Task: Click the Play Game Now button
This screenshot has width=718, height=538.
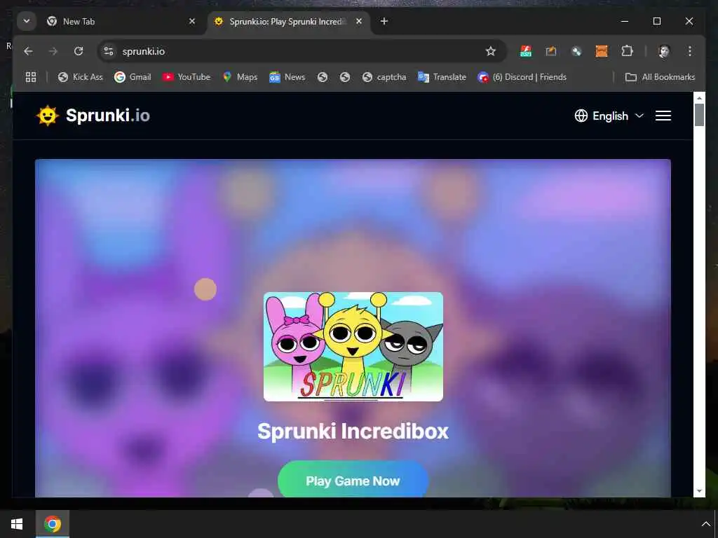Action: (353, 479)
